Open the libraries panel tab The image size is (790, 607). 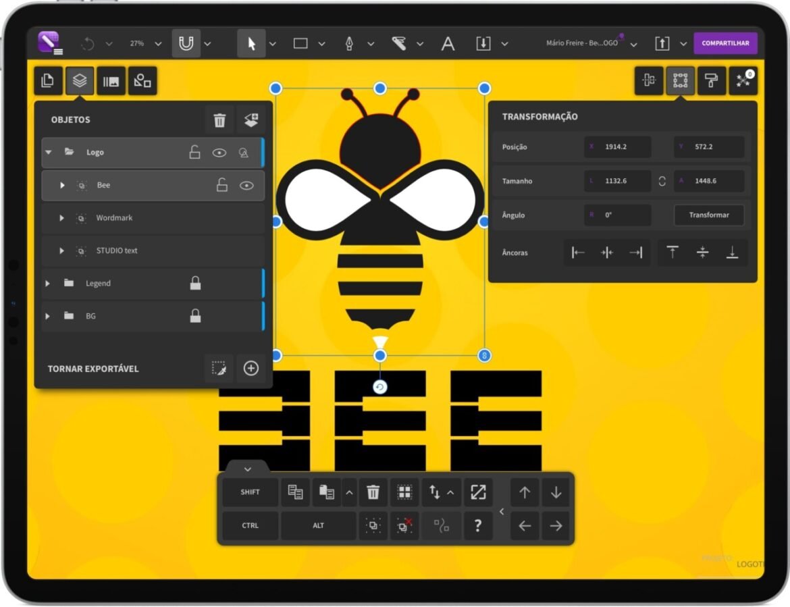click(x=111, y=80)
